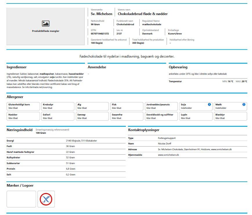Click the GTIN number 05707194021372
This screenshot has height=215, width=252.
pos(100,34)
